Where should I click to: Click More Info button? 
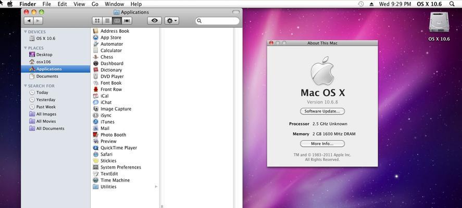tap(322, 144)
